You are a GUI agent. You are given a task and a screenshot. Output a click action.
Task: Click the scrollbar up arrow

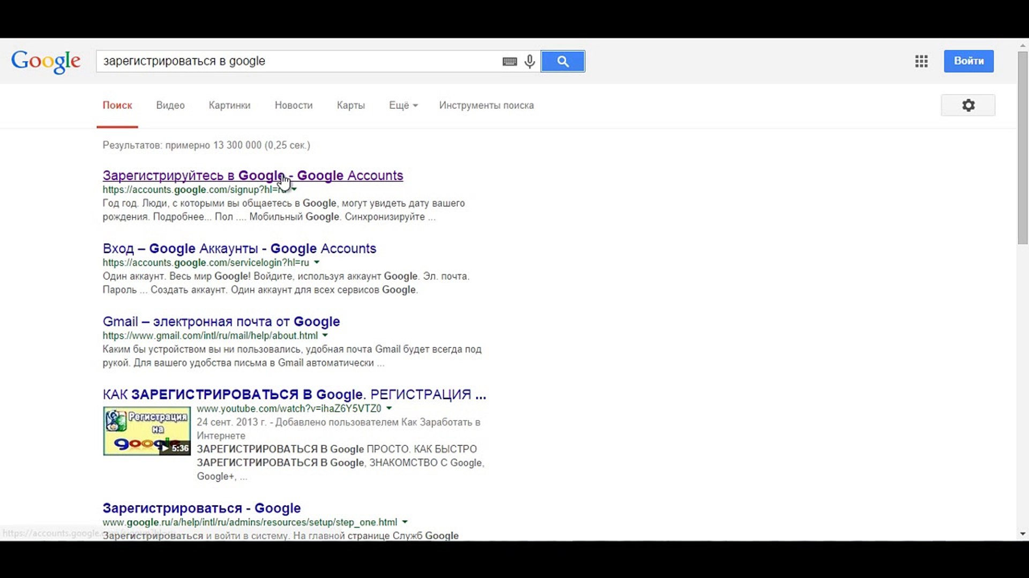click(x=1023, y=45)
